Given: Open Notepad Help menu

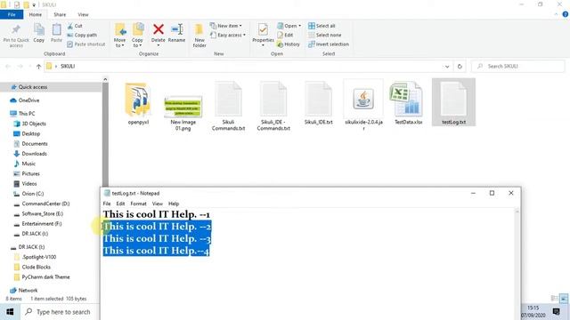Looking at the screenshot, I should pyautogui.click(x=174, y=204).
